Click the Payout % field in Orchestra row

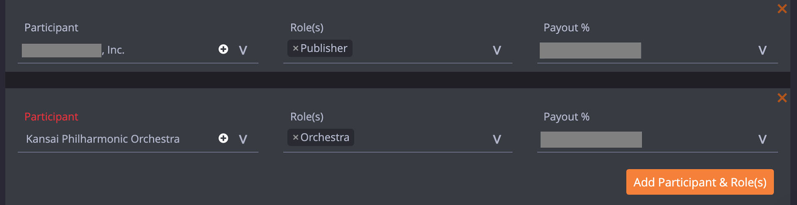pyautogui.click(x=591, y=139)
